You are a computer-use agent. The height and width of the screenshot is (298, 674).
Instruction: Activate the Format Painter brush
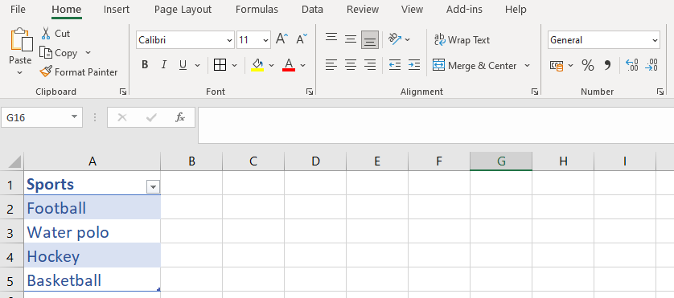point(46,71)
